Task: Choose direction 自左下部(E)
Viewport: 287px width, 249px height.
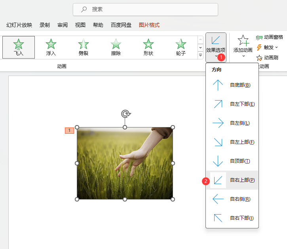Action: point(232,104)
